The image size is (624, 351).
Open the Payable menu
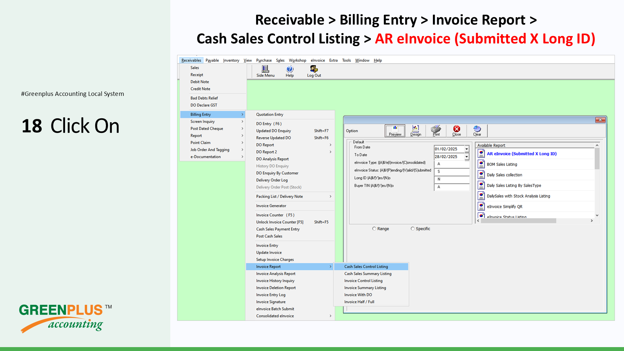(212, 60)
